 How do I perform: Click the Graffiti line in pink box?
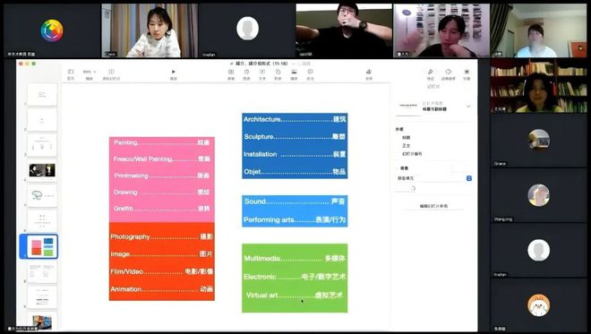coord(162,209)
